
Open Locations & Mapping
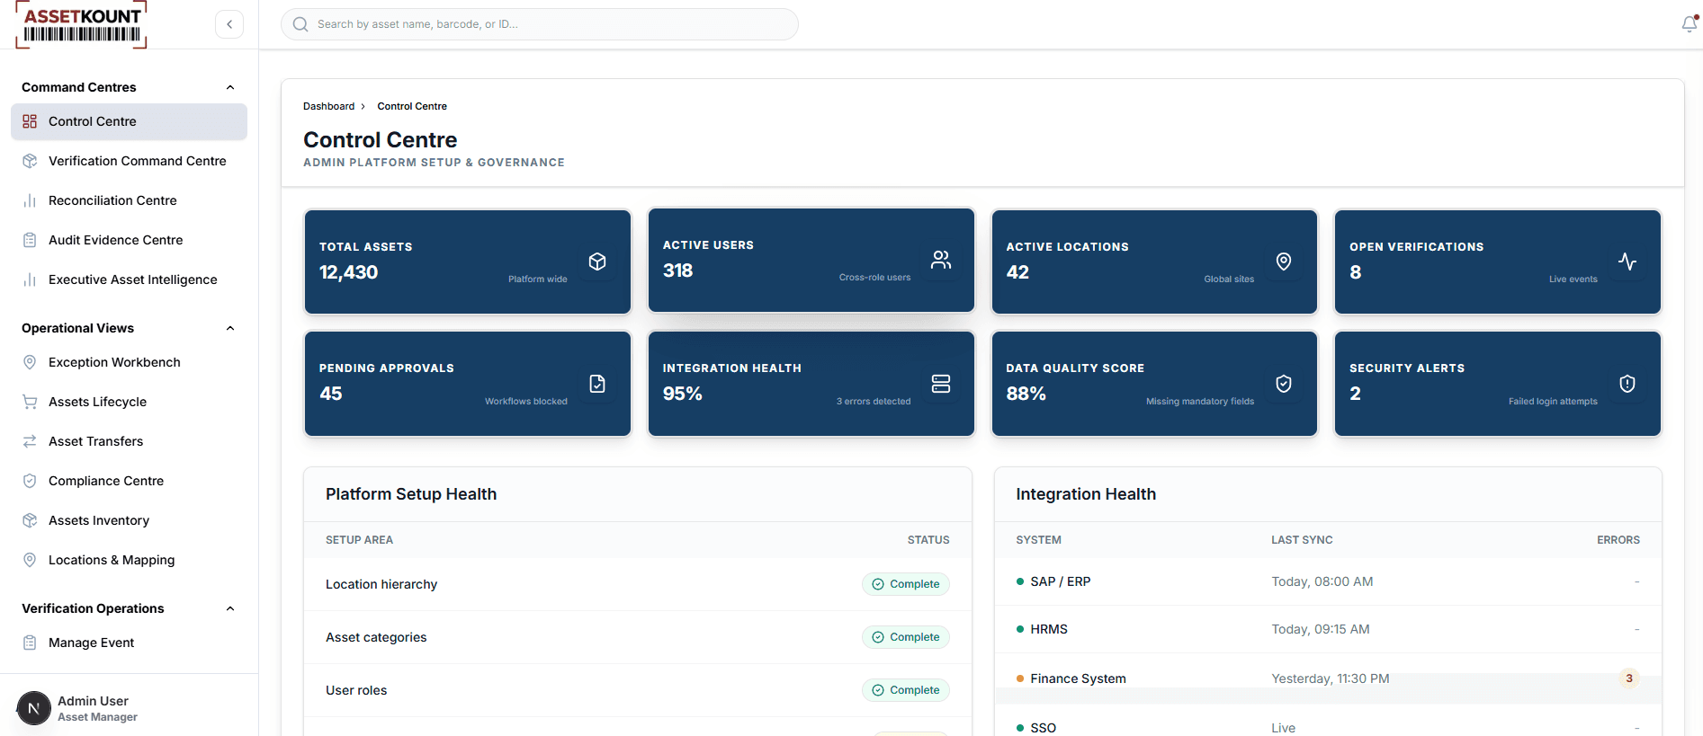pos(129,560)
